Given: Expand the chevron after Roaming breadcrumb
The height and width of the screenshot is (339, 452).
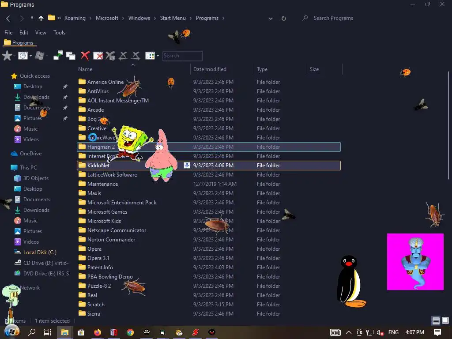Looking at the screenshot, I should coord(90,18).
